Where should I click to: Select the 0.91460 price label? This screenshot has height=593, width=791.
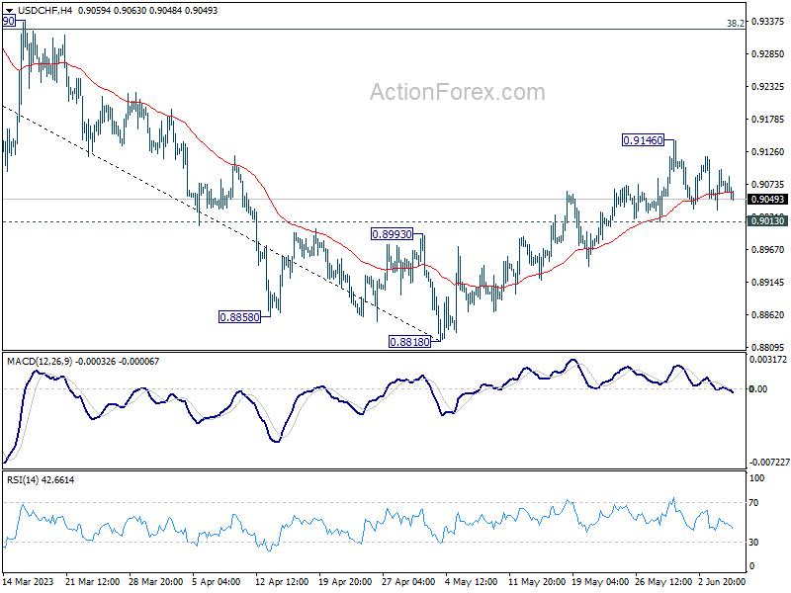coord(644,140)
